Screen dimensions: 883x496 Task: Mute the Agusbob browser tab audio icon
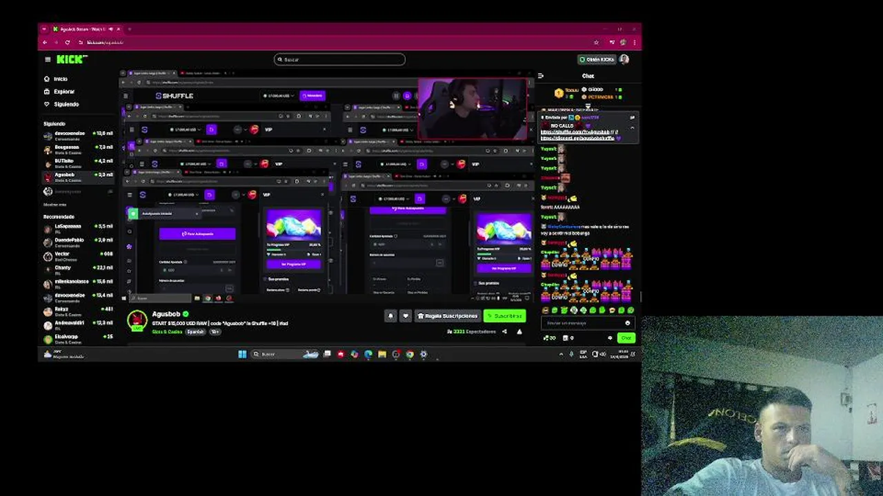coord(110,29)
